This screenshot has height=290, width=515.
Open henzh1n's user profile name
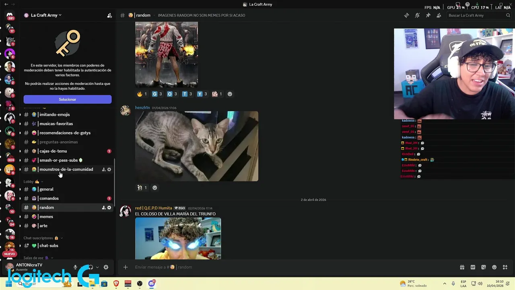tap(142, 108)
